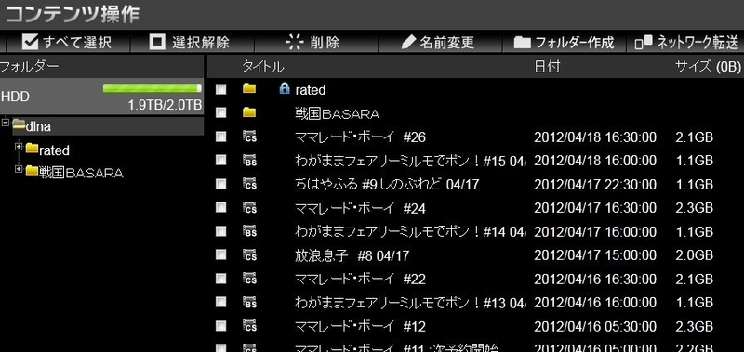Tick the checkbox for わがままフェアリーミルモでポン！#15
Viewport: 744px width, 352px height.
tap(220, 160)
